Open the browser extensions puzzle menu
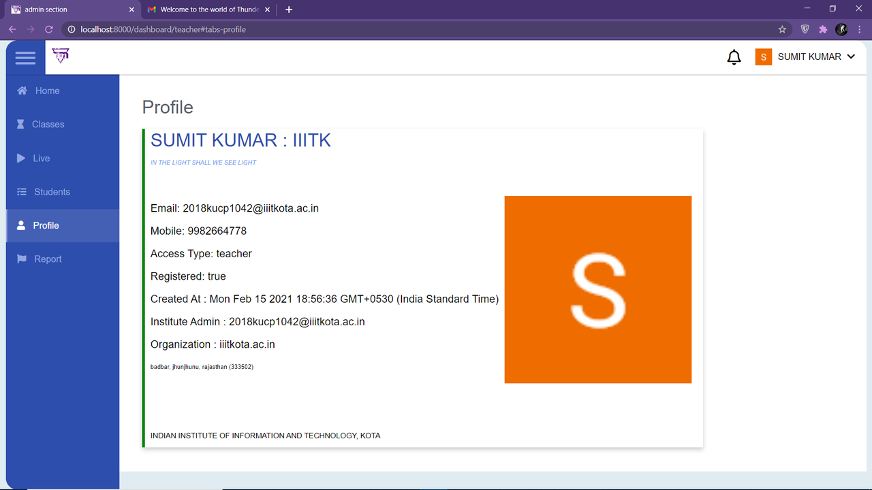 (823, 29)
